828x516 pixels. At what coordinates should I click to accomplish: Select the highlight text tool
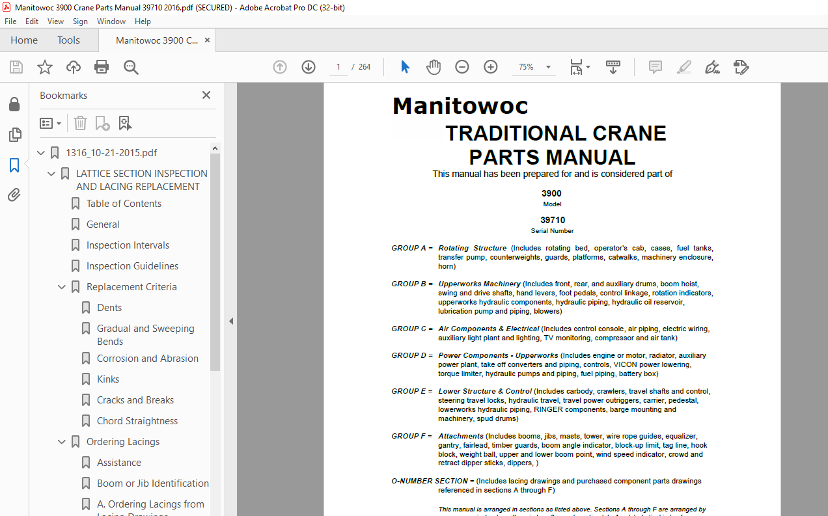pos(683,67)
